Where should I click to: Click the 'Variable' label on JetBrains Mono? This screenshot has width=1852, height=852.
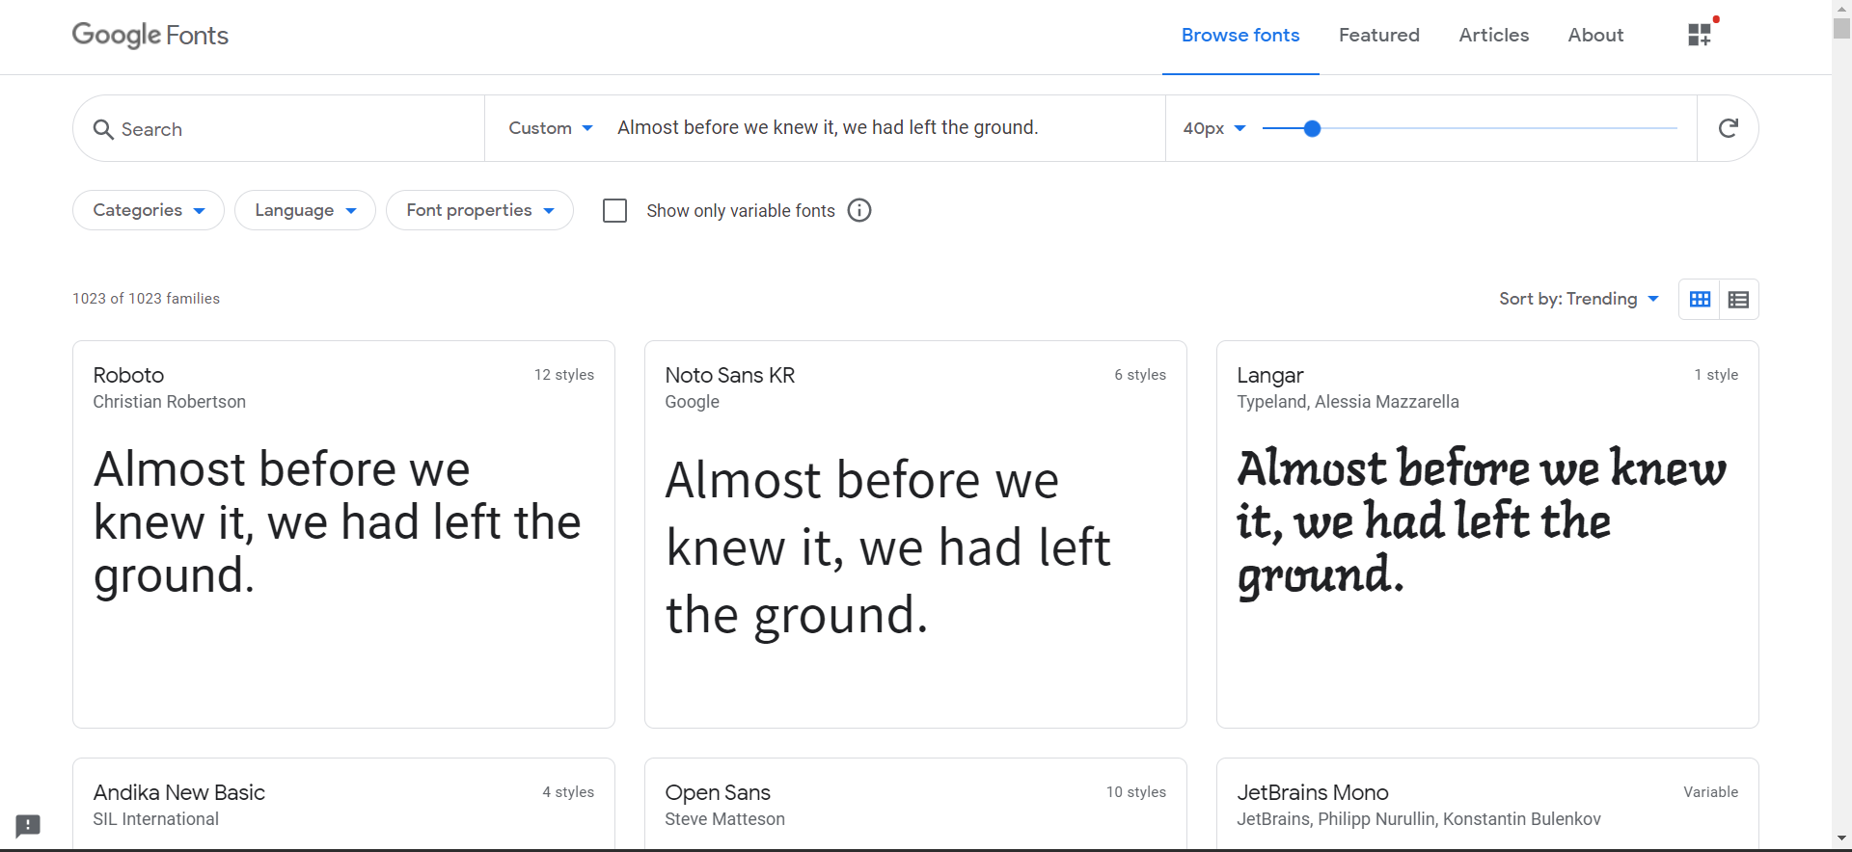pyautogui.click(x=1710, y=792)
